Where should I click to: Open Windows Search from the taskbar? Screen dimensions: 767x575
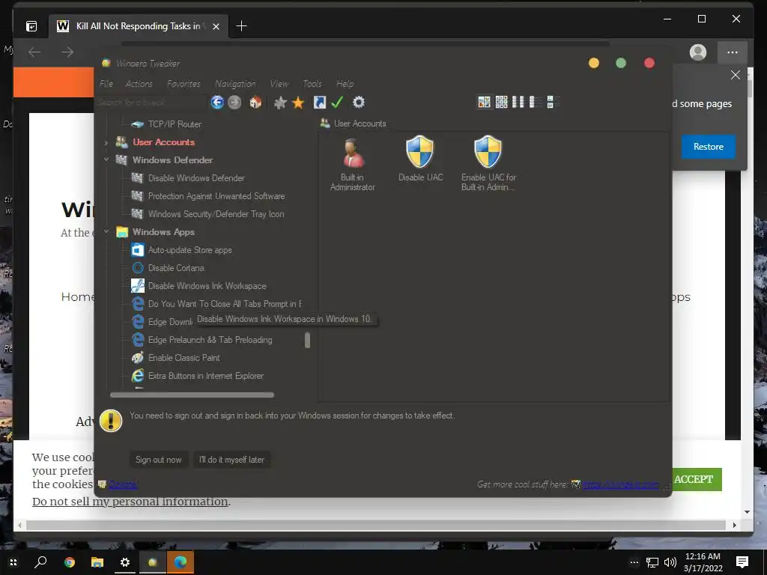coord(40,562)
